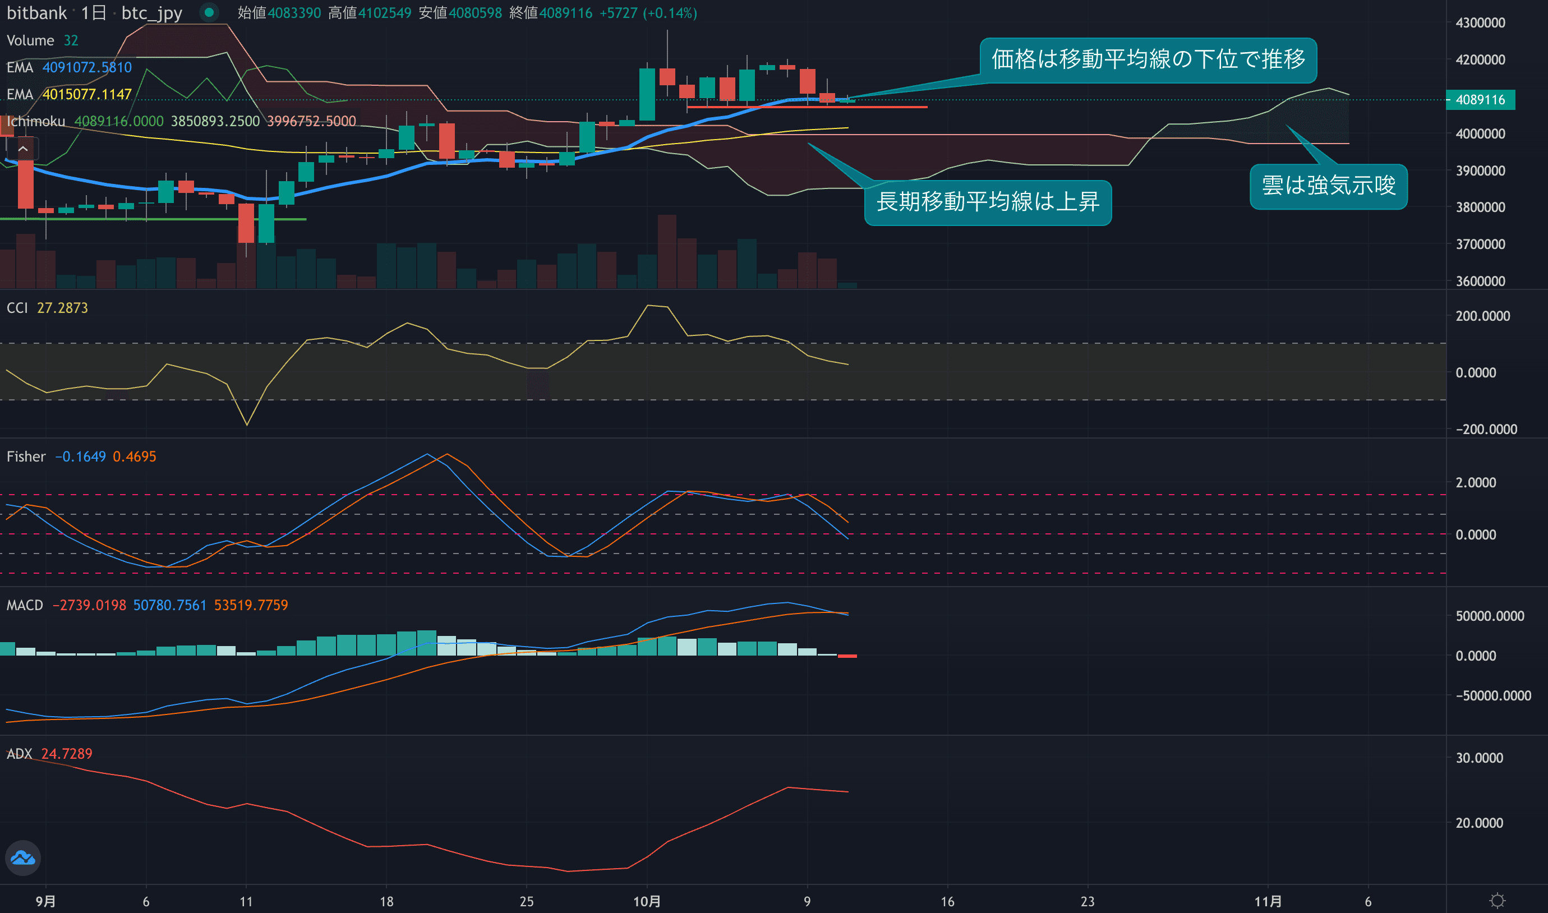This screenshot has height=913, width=1548.
Task: Click the current price tag 4089116
Action: (1480, 100)
